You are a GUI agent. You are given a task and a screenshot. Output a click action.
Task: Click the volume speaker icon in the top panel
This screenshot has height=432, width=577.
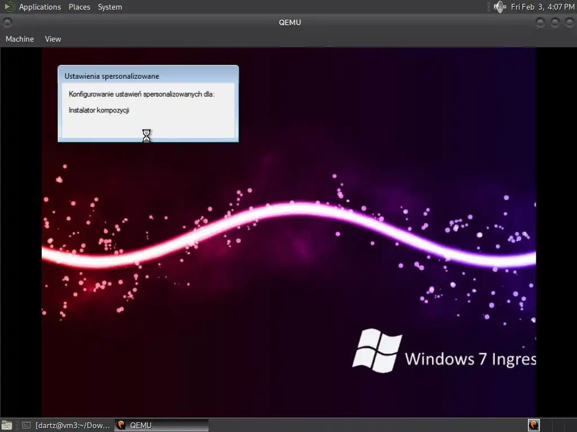pyautogui.click(x=500, y=7)
